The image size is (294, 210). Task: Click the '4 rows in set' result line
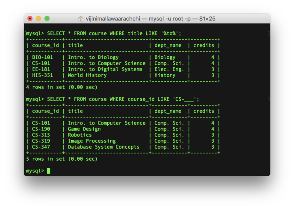[62, 87]
